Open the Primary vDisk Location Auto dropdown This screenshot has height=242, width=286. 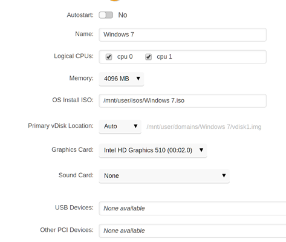point(120,126)
